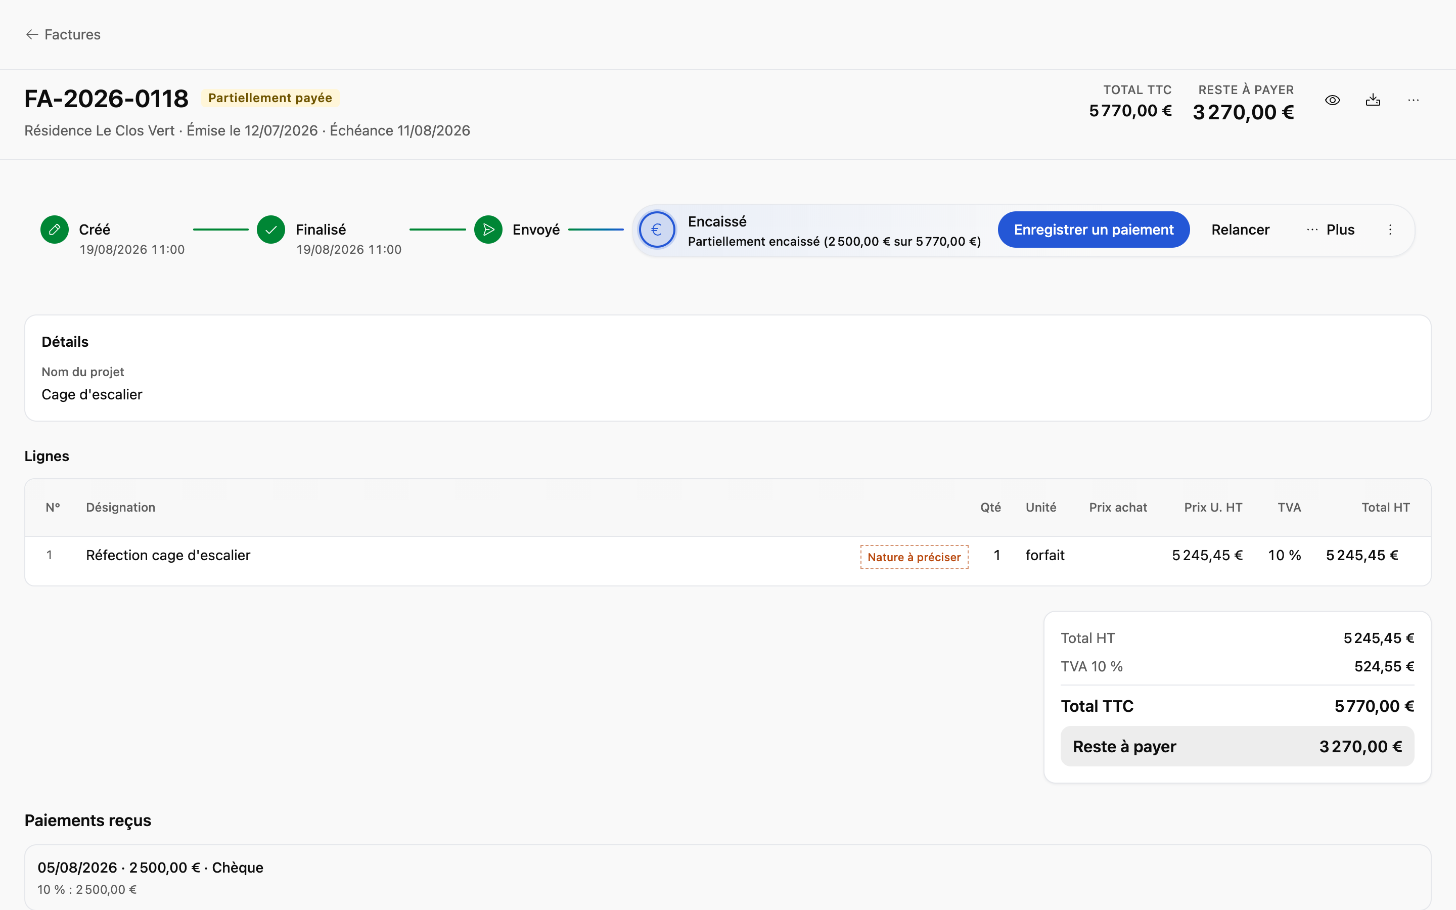Open the 05/08/2026 Chèque payment entry
Image resolution: width=1456 pixels, height=910 pixels.
pos(728,877)
